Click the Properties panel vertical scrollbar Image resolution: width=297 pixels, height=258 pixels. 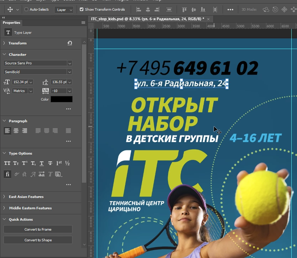pyautogui.click(x=84, y=113)
